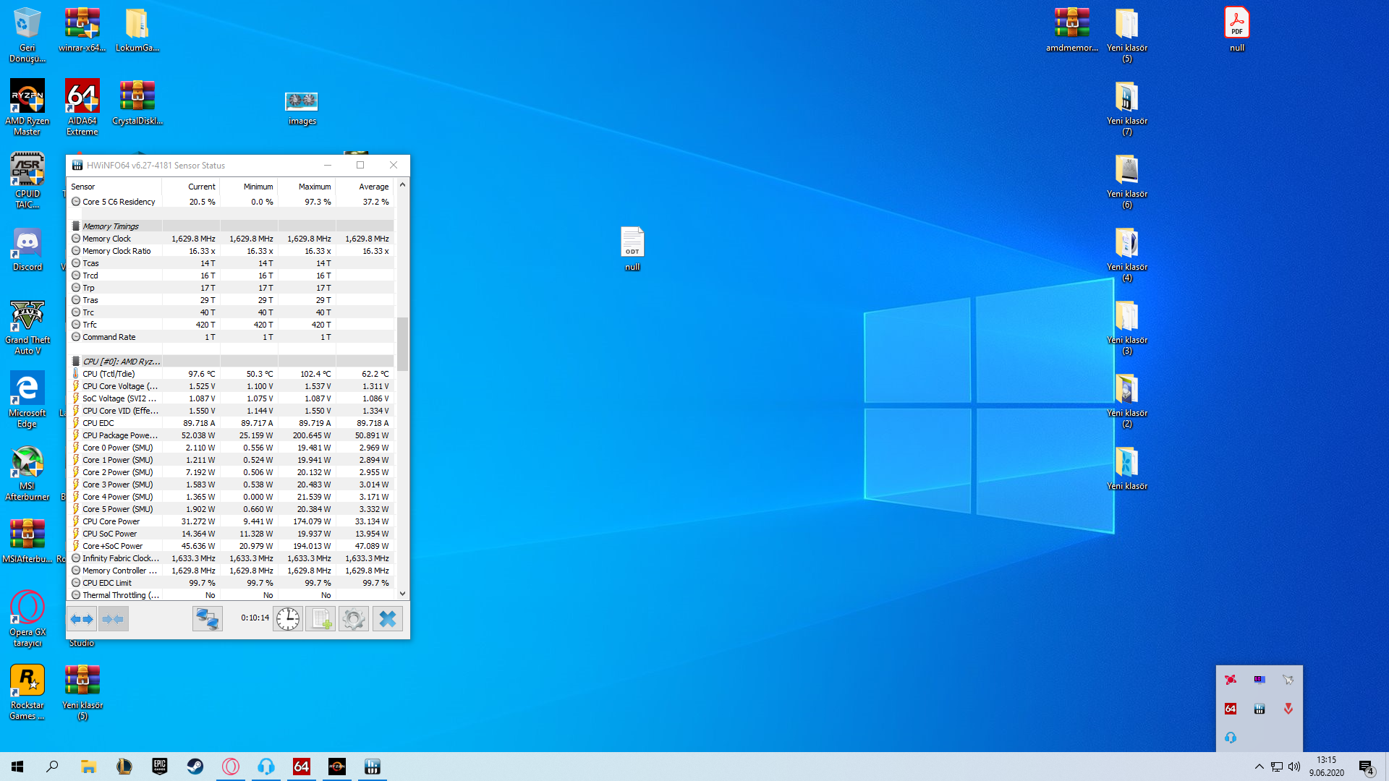This screenshot has height=781, width=1389.
Task: Open Recycle Bin (Geri Dönüşüm) icon
Action: pyautogui.click(x=27, y=34)
